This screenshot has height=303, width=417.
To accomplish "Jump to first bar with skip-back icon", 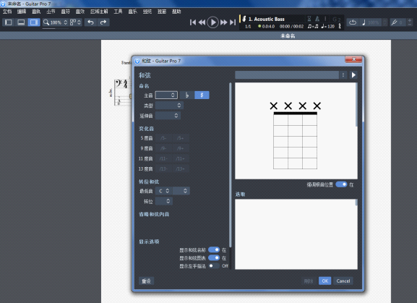I will pyautogui.click(x=193, y=22).
